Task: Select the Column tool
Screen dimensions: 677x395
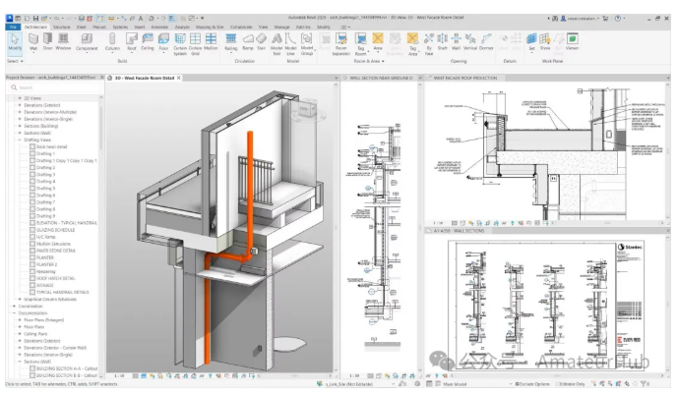Action: pos(111,41)
